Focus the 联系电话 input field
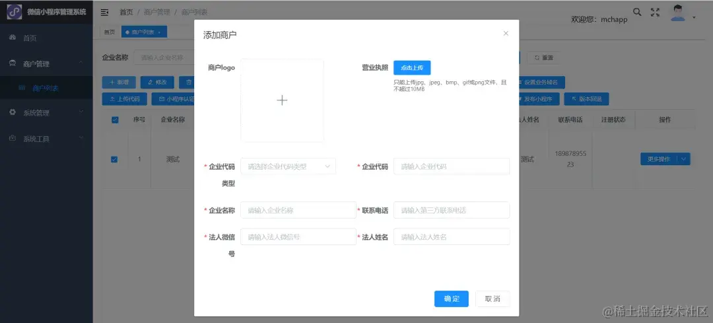Viewport: 713px width, 323px height. [452, 210]
